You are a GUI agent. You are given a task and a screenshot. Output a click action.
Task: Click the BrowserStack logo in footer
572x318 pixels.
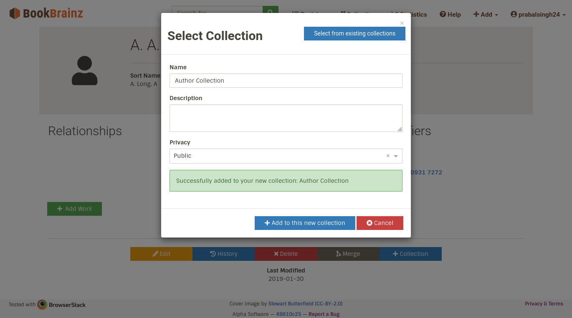pos(61,305)
